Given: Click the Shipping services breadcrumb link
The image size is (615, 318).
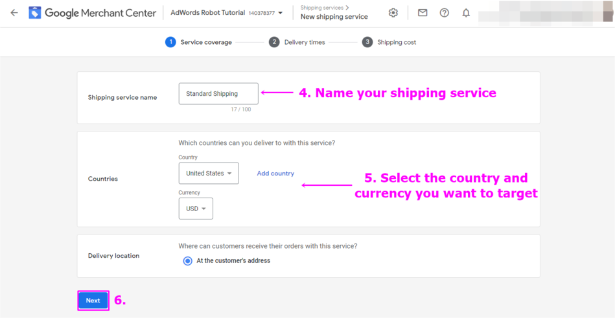Looking at the screenshot, I should [322, 8].
